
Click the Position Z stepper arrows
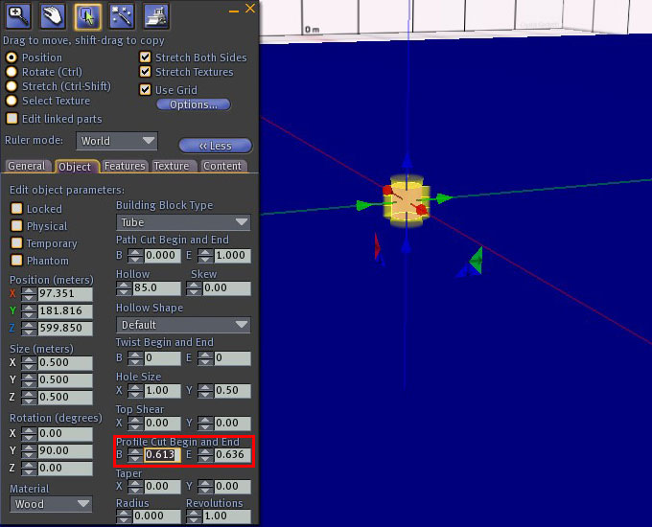pyautogui.click(x=29, y=329)
